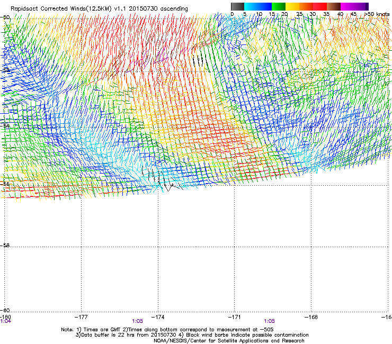The height and width of the screenshot is (344, 392).
Task: Click the '-60' latitude axis label
Action: coord(5,310)
